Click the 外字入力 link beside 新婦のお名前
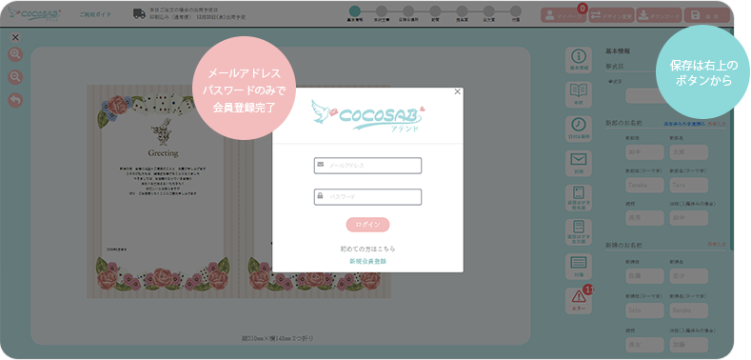 (717, 245)
